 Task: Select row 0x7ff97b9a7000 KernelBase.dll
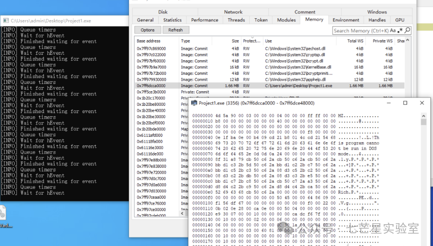(269, 67)
